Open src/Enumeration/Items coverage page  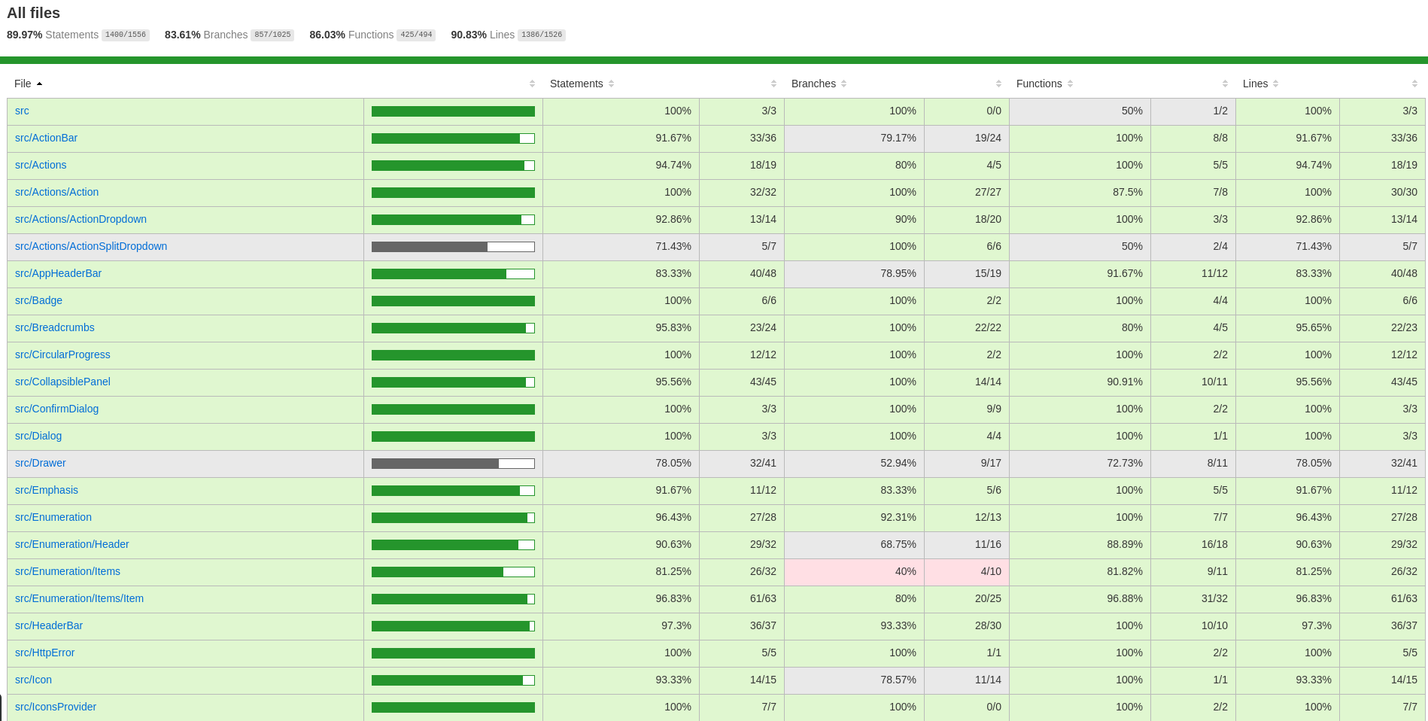(x=67, y=571)
